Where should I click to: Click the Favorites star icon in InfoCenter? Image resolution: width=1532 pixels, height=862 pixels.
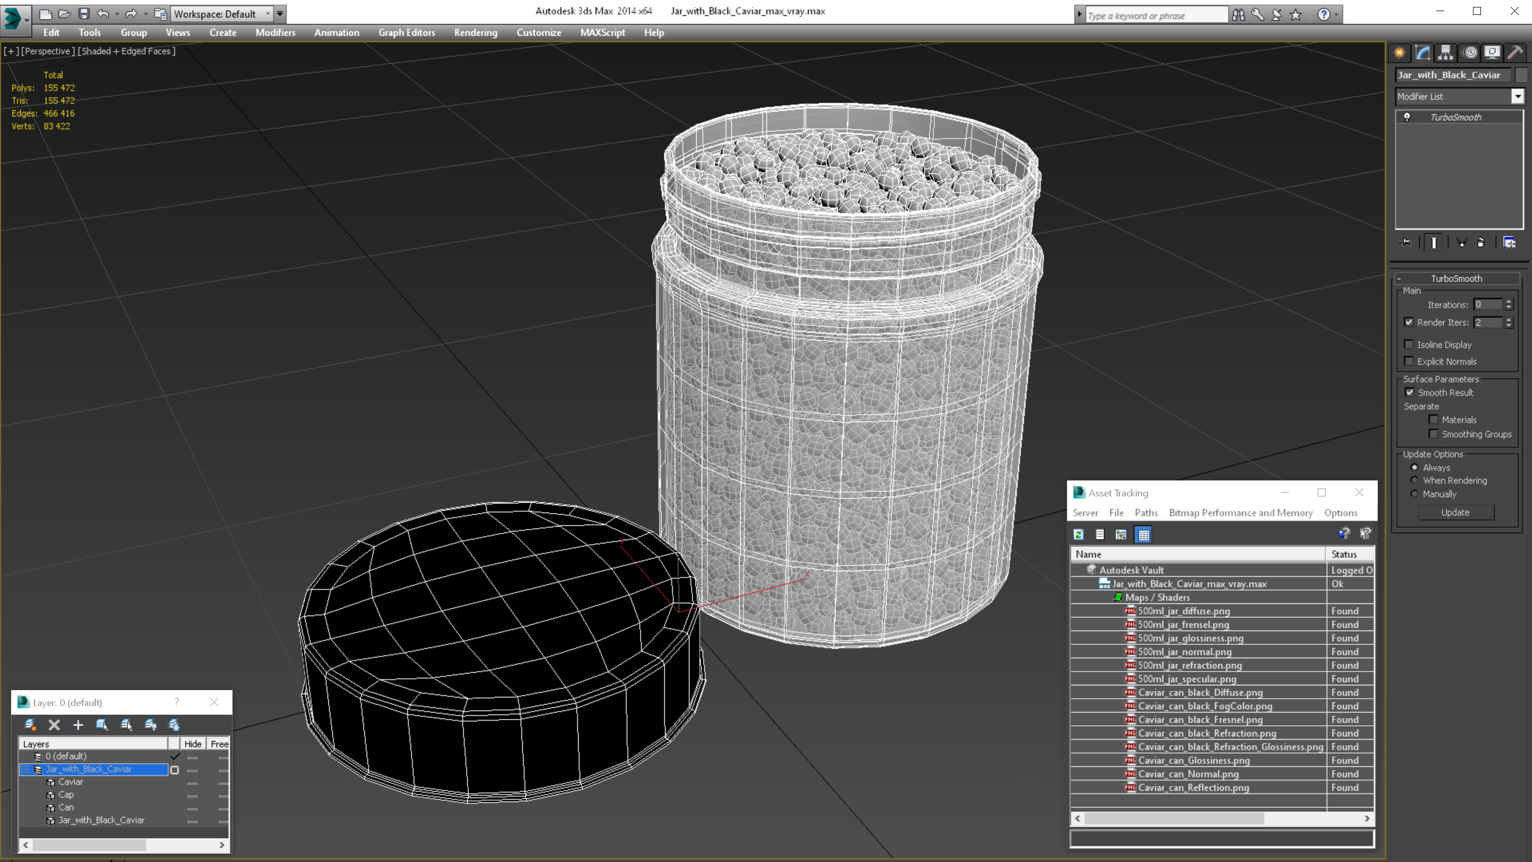(1296, 14)
